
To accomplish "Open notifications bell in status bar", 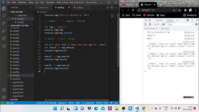I will click(116, 103).
